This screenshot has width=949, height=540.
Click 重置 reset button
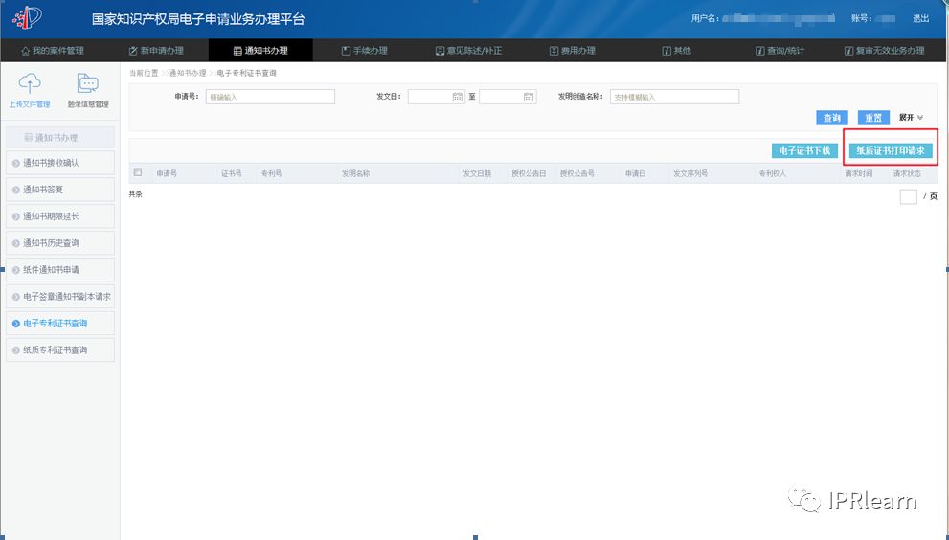tap(873, 118)
